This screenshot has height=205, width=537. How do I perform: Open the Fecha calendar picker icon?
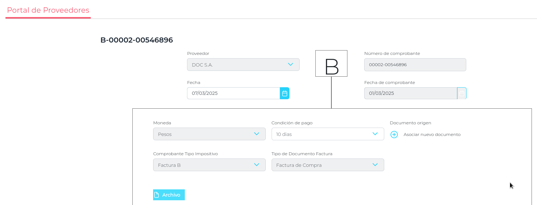click(285, 93)
